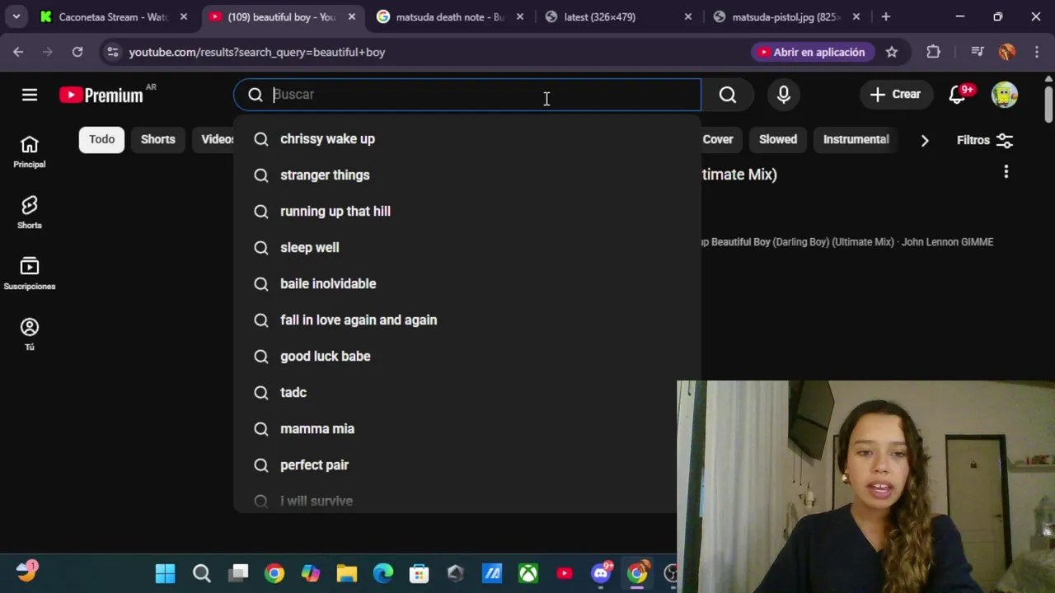
Task: Choose the 'baile inolvidable' suggestion
Action: tap(467, 283)
